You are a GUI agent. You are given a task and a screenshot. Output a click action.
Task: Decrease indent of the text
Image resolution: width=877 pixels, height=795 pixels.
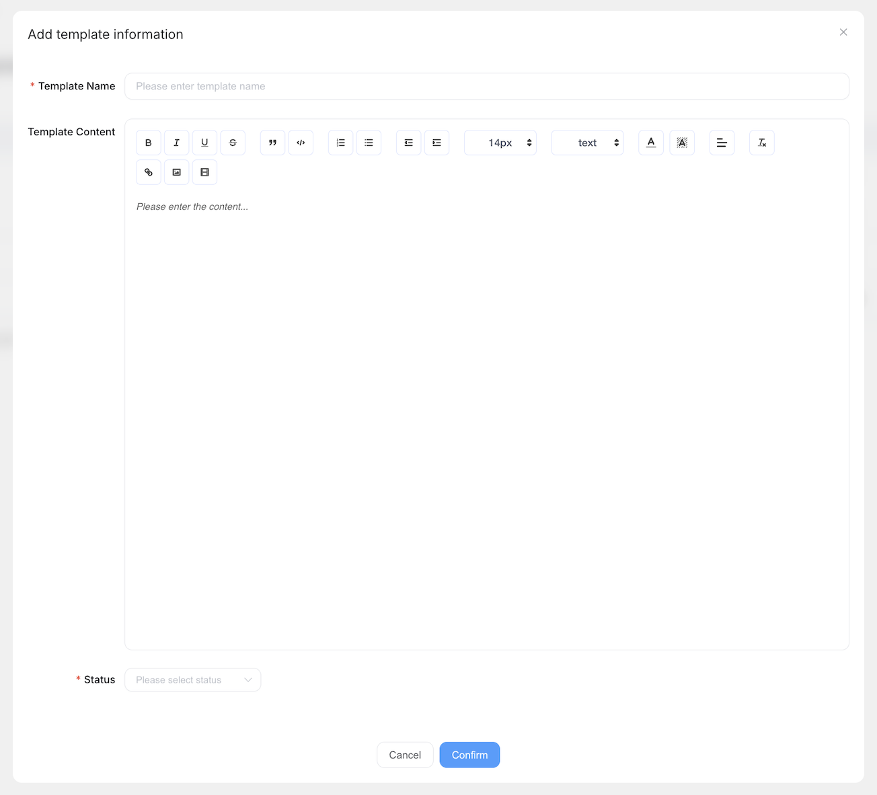pos(409,143)
